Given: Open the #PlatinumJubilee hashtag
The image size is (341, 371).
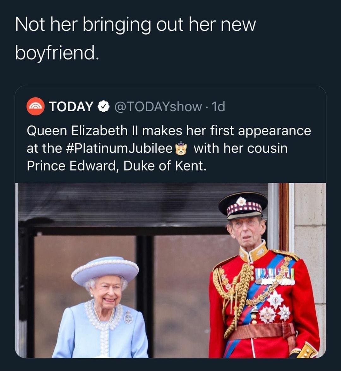Looking at the screenshot, I should point(119,148).
